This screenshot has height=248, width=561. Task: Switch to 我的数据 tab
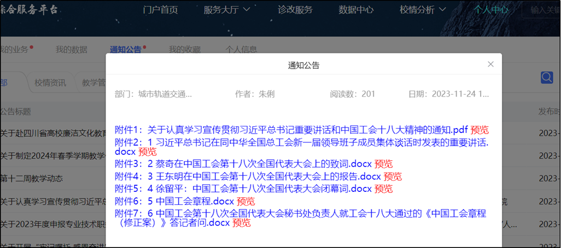71,50
